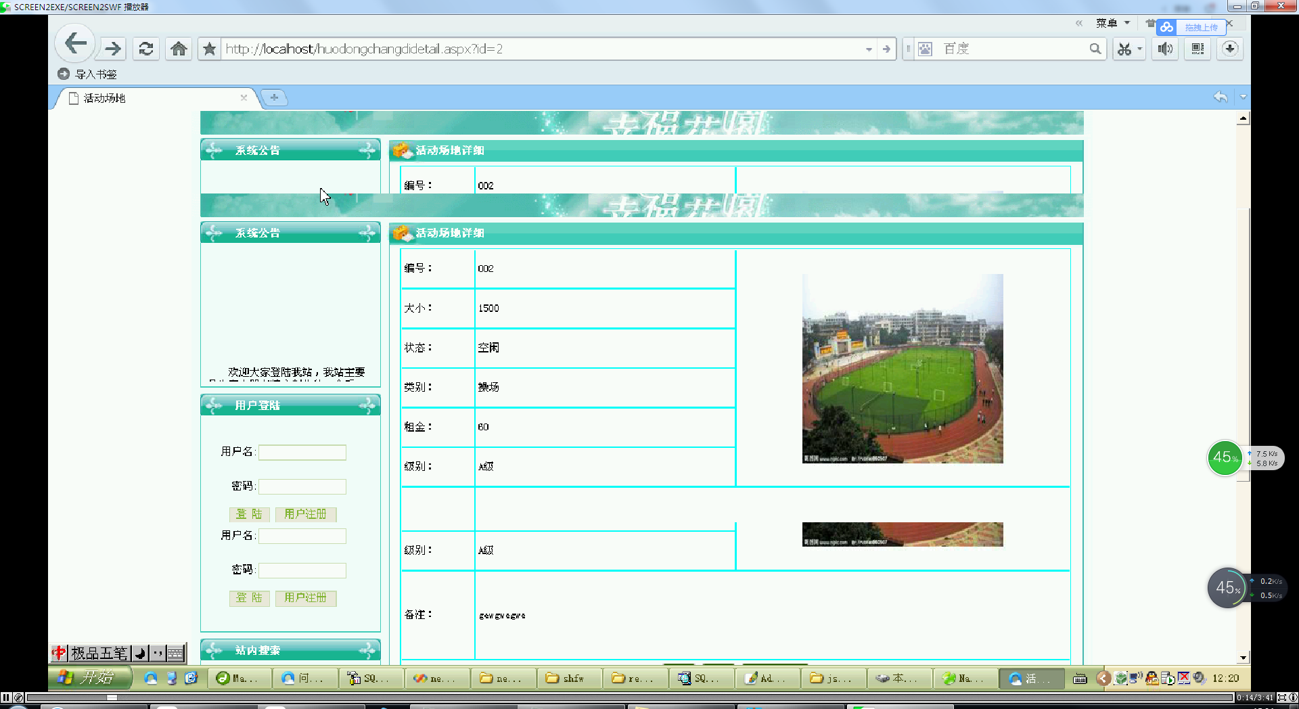Click the go arrow beside the address bar
This screenshot has height=709, width=1299.
point(886,49)
